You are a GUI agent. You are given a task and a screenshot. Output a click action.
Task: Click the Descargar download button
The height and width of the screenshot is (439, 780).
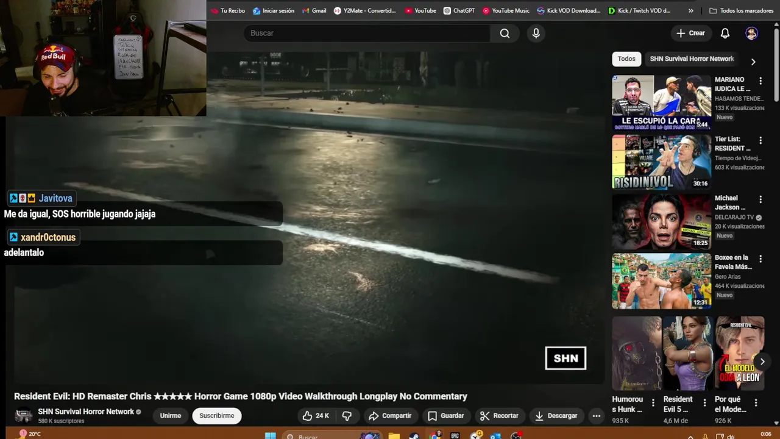(x=556, y=416)
